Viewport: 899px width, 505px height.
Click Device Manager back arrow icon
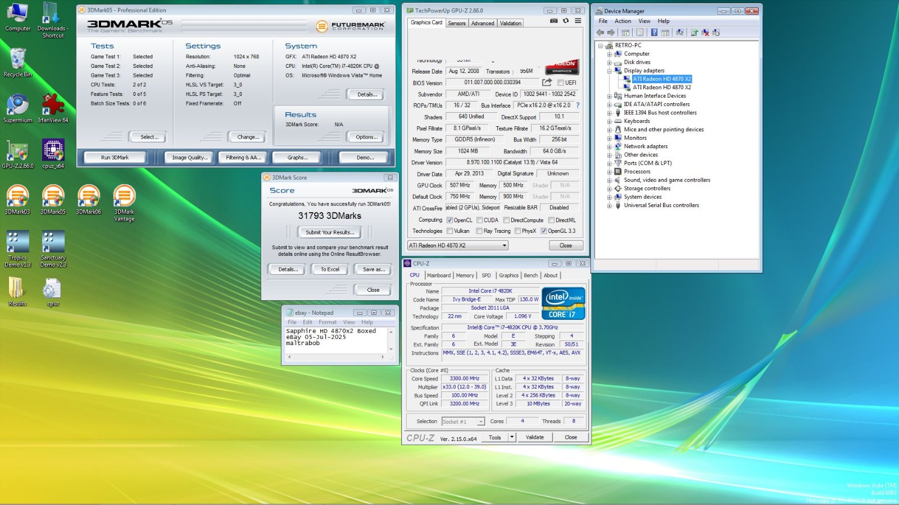tap(600, 33)
